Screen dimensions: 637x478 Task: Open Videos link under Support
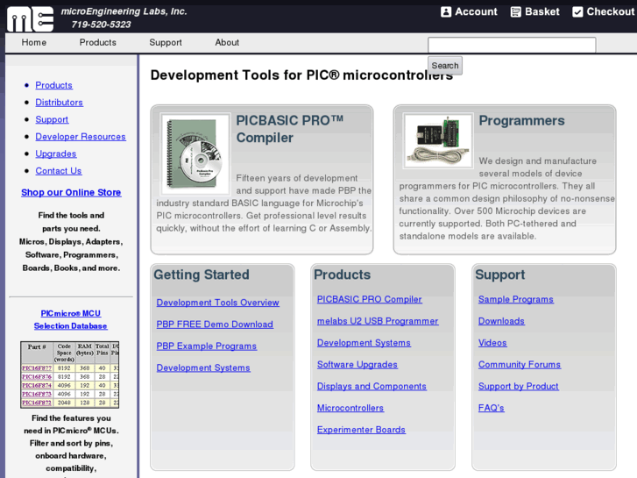492,343
